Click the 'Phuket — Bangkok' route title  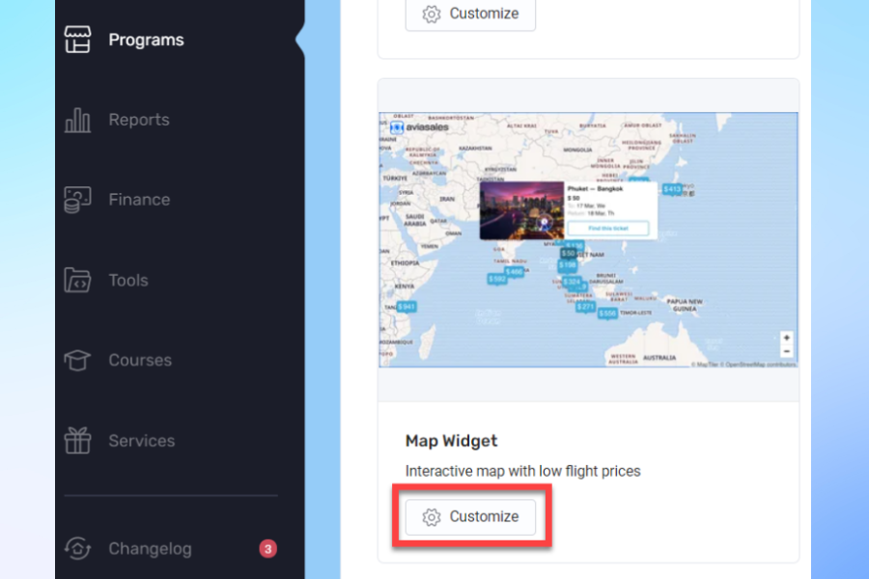coord(595,189)
